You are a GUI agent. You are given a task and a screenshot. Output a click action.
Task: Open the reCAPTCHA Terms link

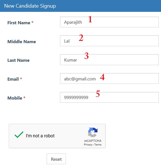[x=98, y=145]
